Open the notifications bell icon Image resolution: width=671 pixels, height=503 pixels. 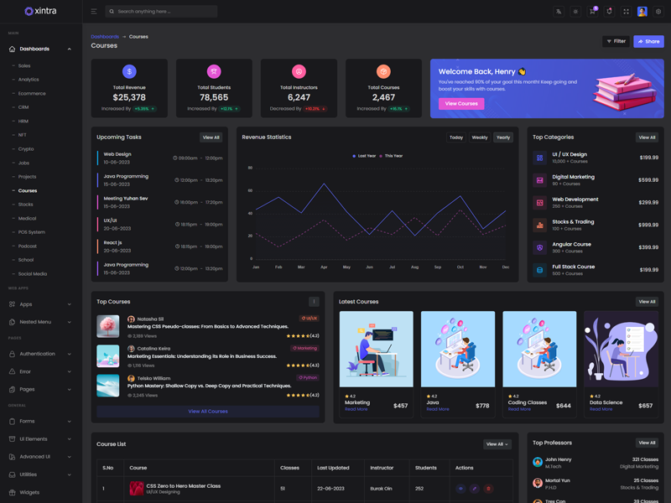[x=609, y=12]
